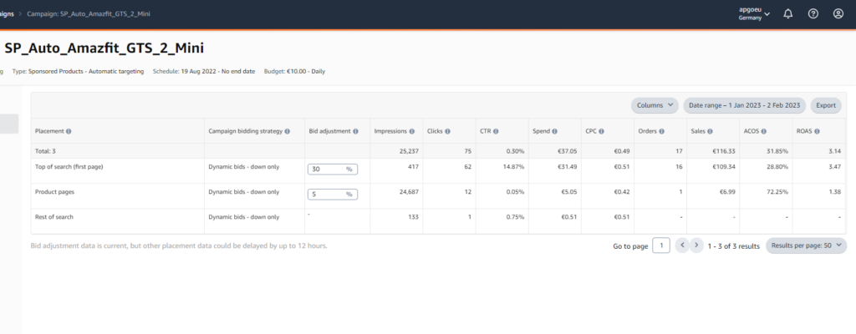Viewport: 856px width, 334px height.
Task: Select Top of search (first page) row label
Action: (69, 167)
